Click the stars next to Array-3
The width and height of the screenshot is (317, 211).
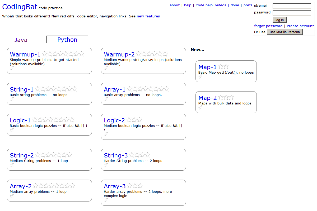[135, 186]
